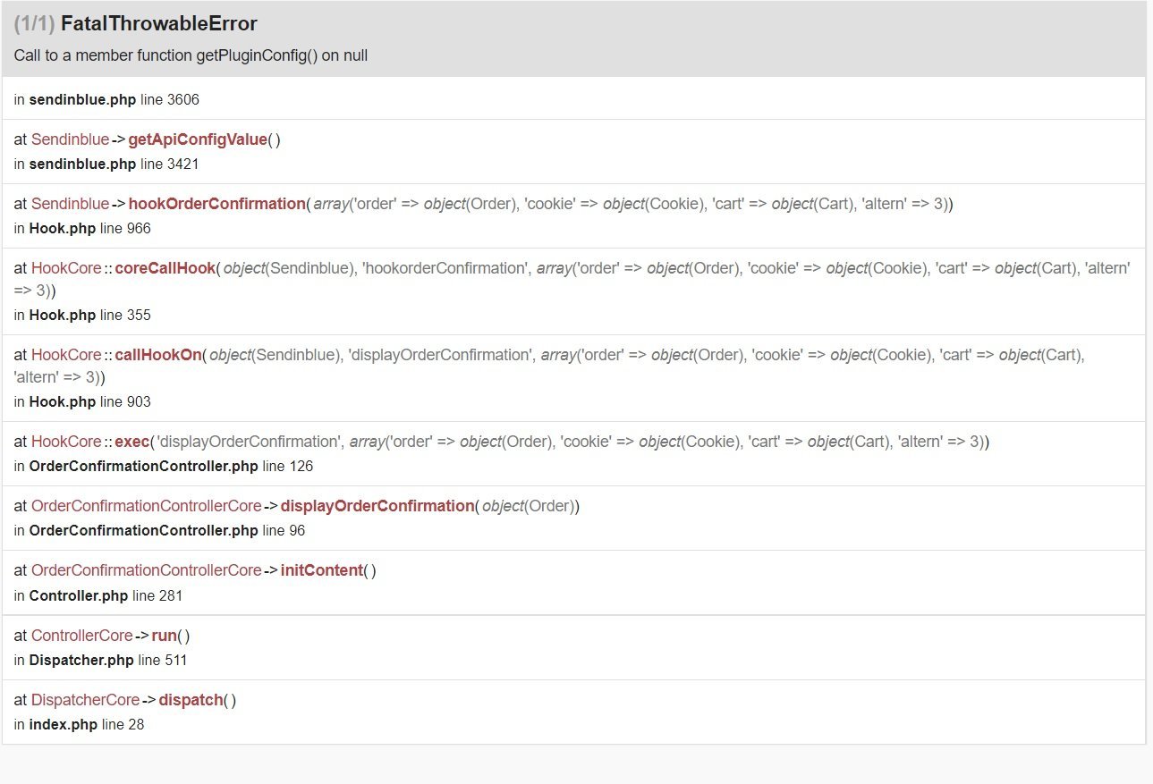Image resolution: width=1153 pixels, height=784 pixels.
Task: Click the dispatch method name
Action: click(x=191, y=700)
